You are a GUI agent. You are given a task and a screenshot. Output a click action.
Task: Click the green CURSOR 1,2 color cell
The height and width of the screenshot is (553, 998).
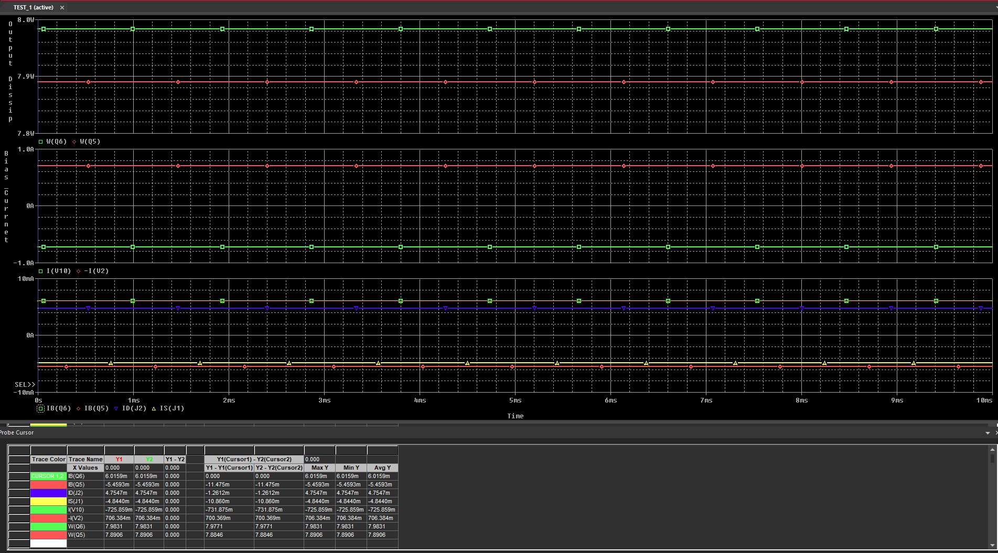coord(49,476)
